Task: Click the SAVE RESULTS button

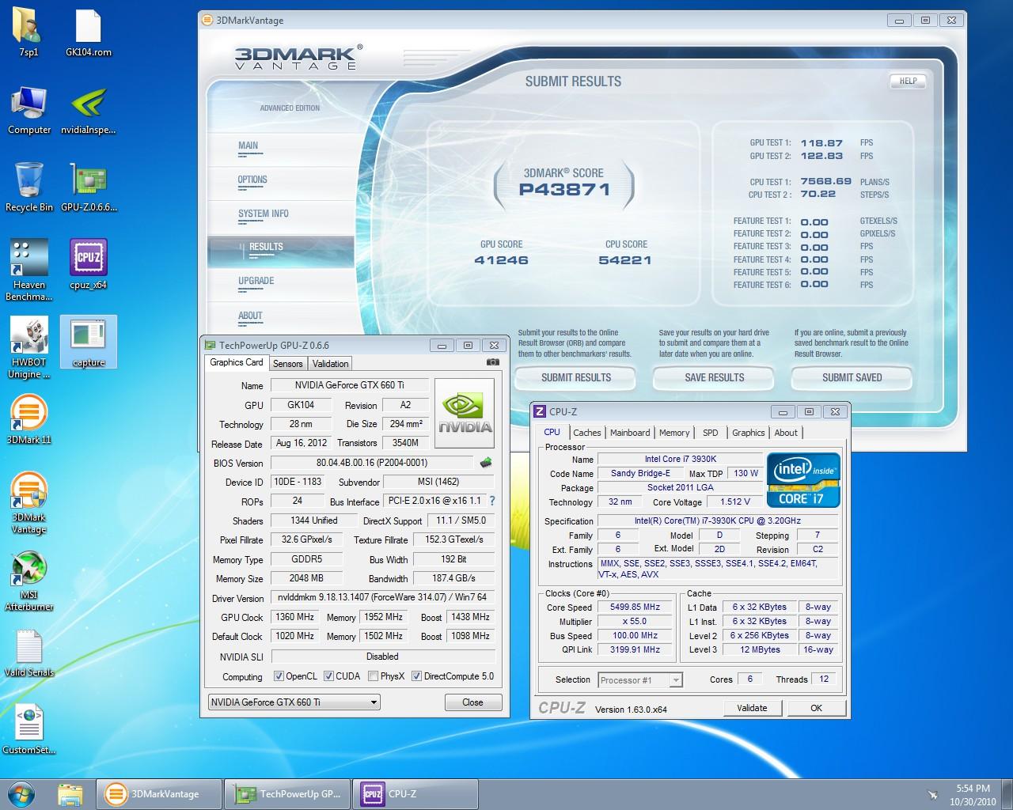Action: [714, 377]
